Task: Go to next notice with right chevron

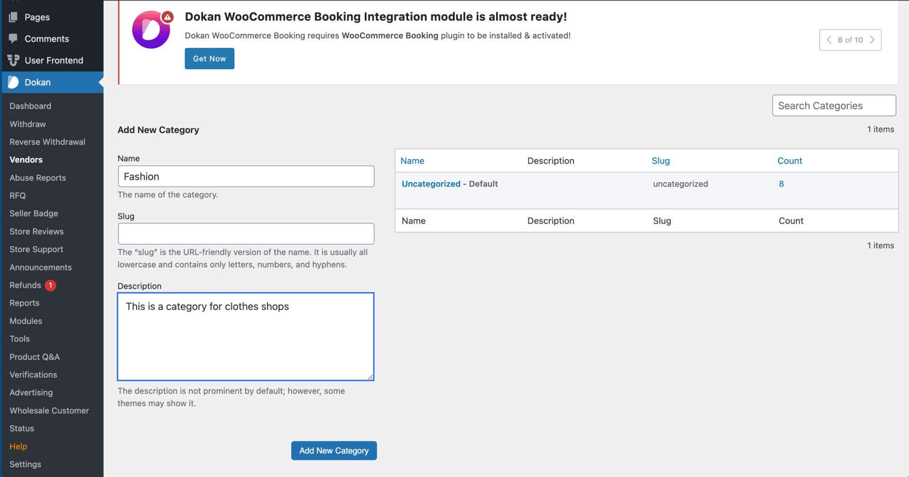Action: coord(872,40)
